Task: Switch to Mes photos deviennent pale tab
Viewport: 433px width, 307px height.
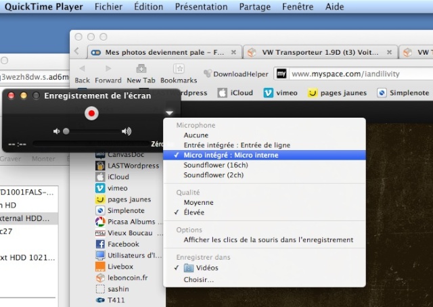Action: 164,52
